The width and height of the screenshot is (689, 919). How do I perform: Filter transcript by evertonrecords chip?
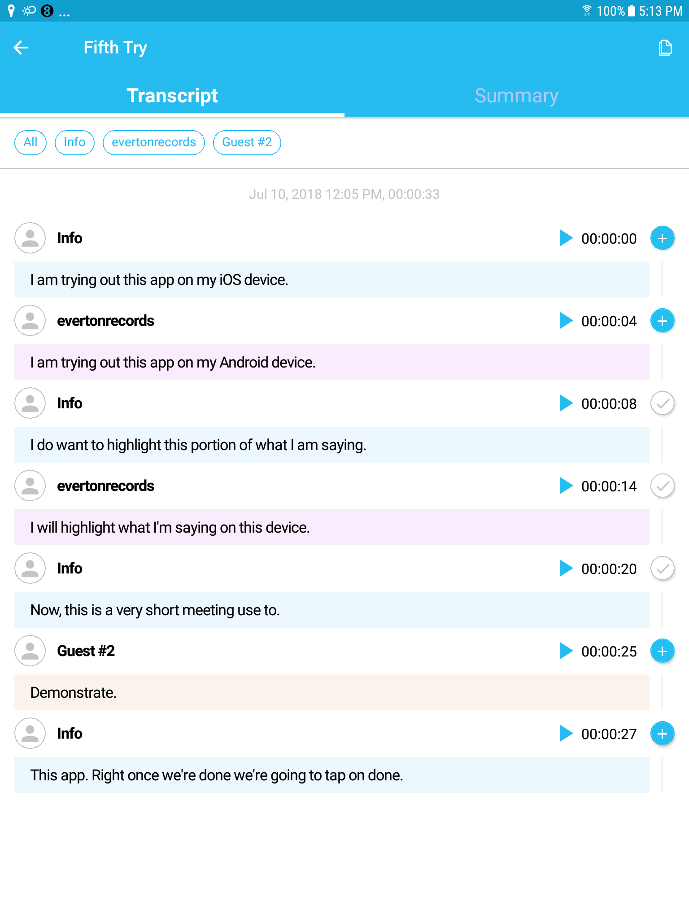click(x=153, y=142)
